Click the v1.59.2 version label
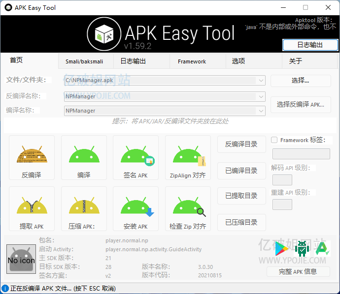The width and height of the screenshot is (340, 294). pos(137,46)
